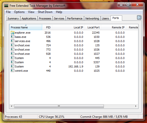Click the checklist icon beside the tabs
Image resolution: width=147 pixels, height=123 pixels.
tap(139, 17)
